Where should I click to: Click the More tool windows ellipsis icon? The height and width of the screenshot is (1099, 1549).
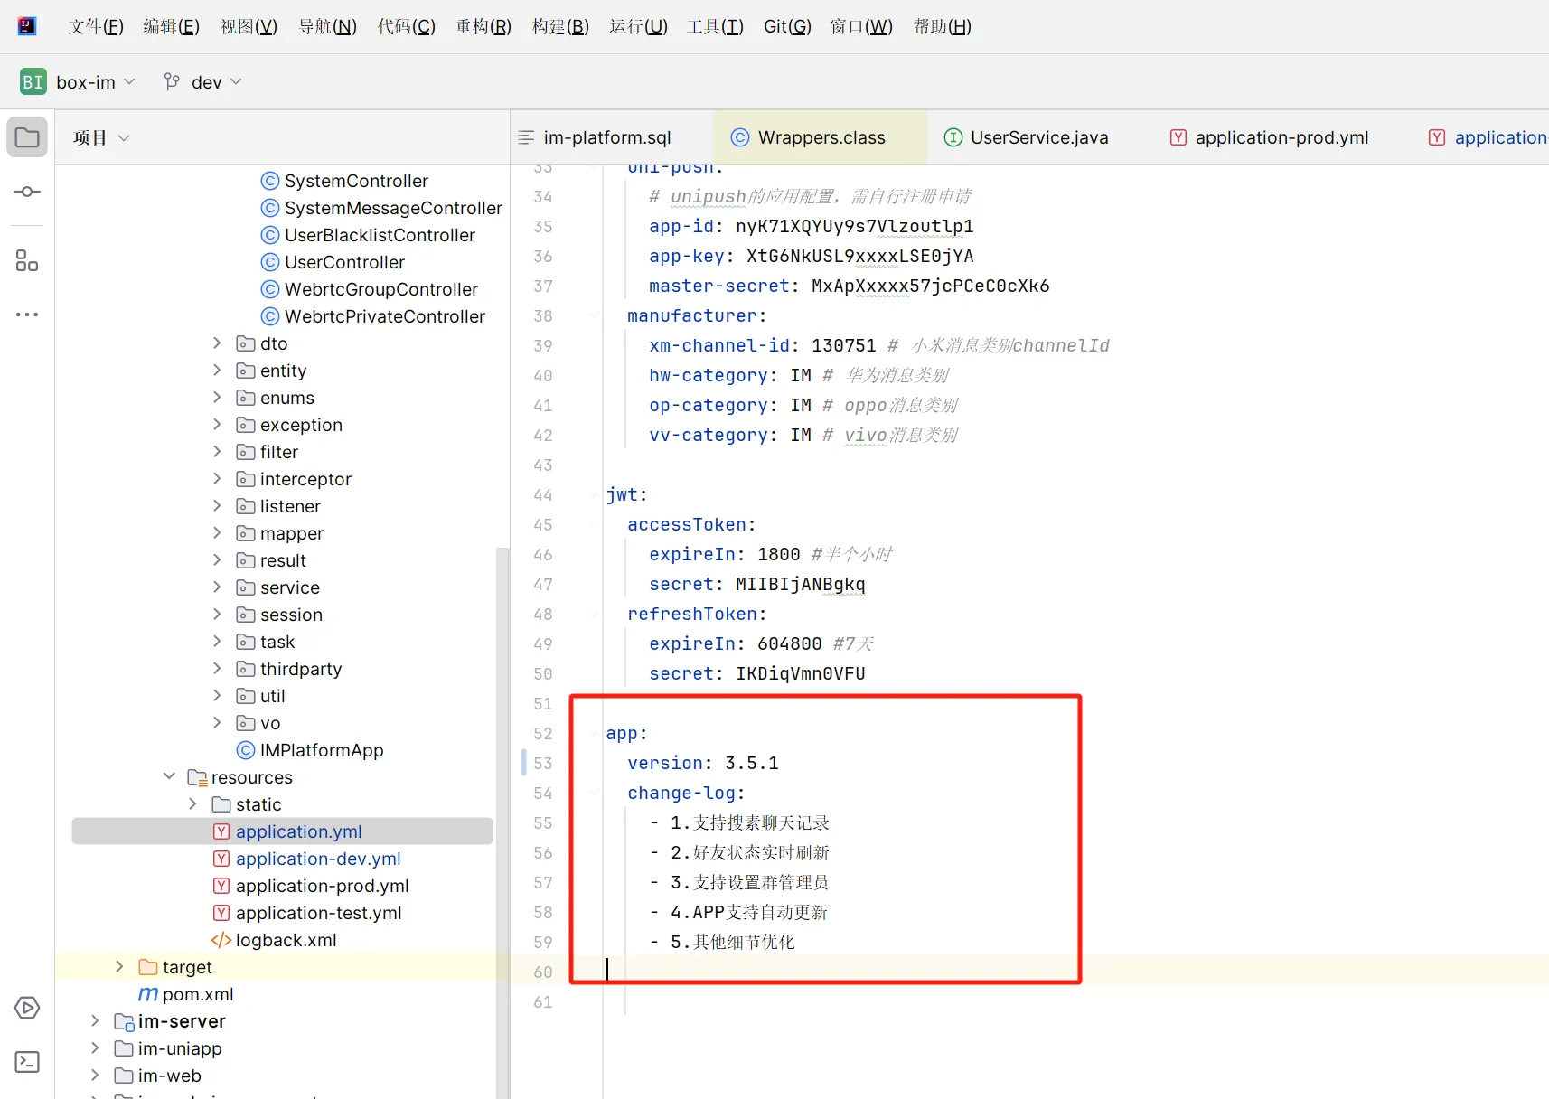[27, 315]
